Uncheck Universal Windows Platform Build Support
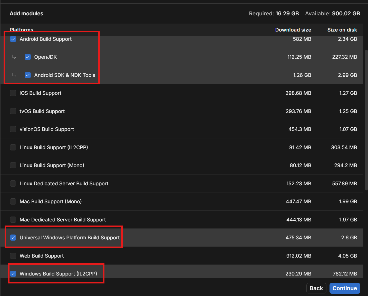Viewport: 368px width, 296px height. 13,238
